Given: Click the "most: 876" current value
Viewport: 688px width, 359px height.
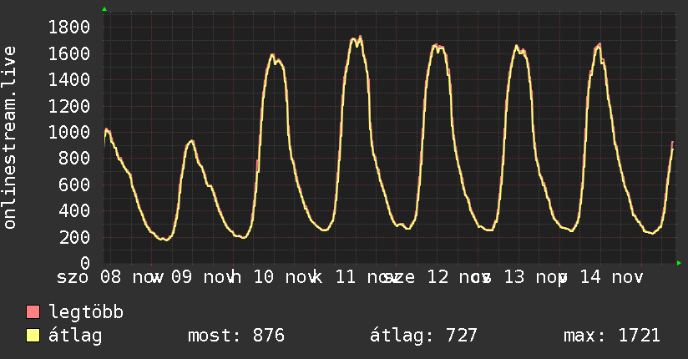Looking at the screenshot, I should 235,336.
